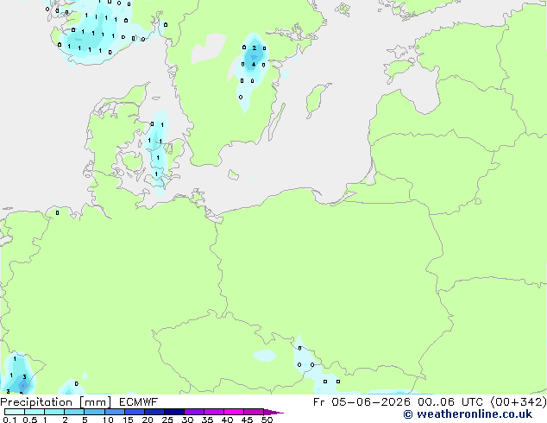Click the 35–40 mm legend swatch
547x423 pixels.
coord(214,412)
